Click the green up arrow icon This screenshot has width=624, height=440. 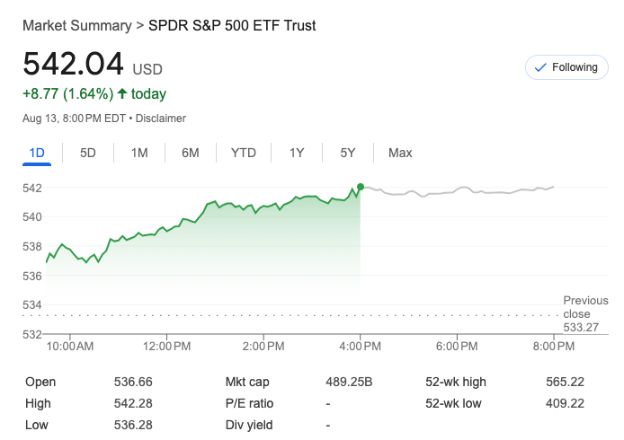122,93
